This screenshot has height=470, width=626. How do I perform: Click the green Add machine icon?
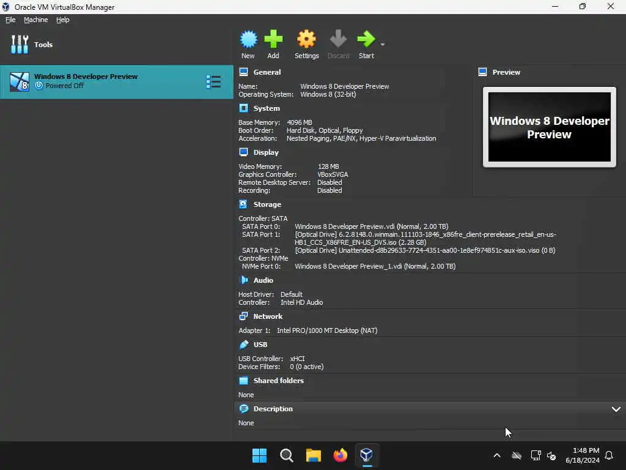(x=273, y=39)
